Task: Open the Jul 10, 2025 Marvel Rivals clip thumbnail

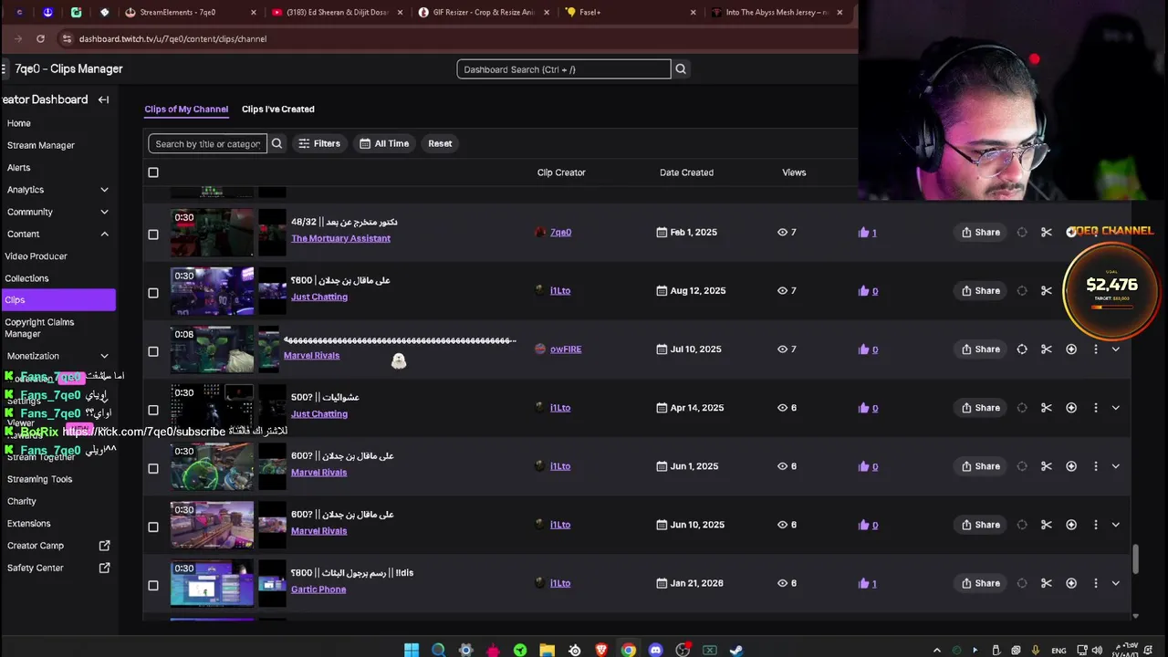Action: click(212, 349)
